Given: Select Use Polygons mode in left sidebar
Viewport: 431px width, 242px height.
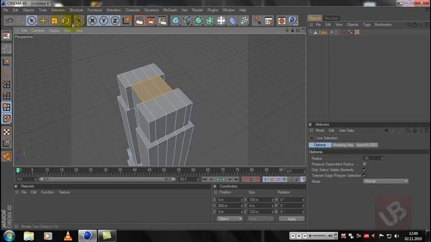Looking at the screenshot, I should (x=7, y=107).
